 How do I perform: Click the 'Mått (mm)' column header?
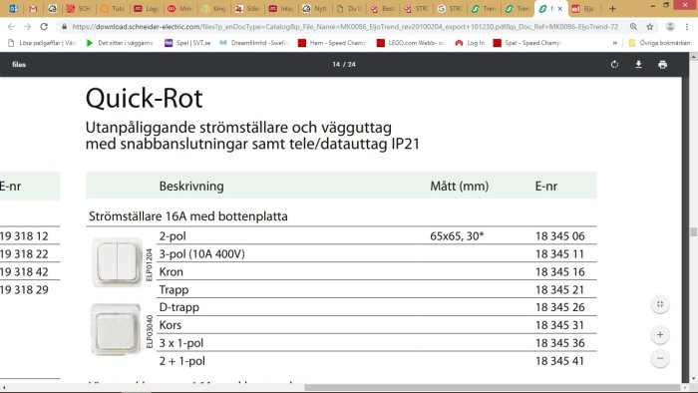click(460, 187)
